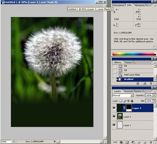
Task: Create new document from current history state
Action: tap(137, 83)
